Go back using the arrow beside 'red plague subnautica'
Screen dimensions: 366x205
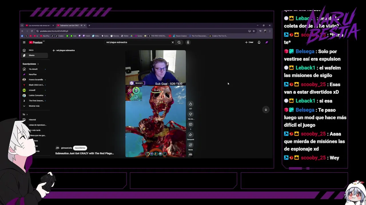[x=54, y=50]
